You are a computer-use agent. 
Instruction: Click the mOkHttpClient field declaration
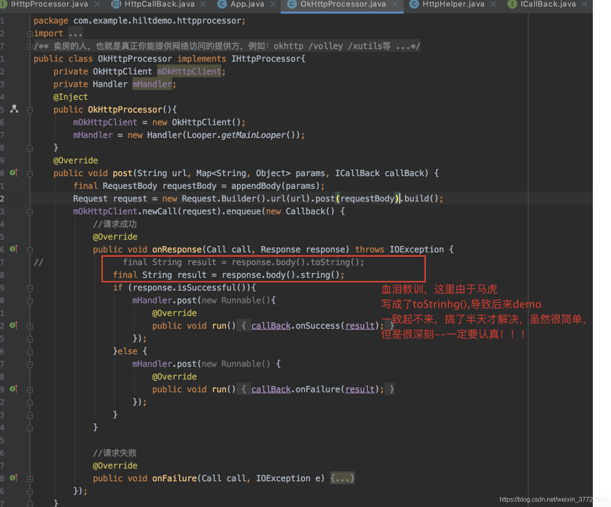[x=189, y=71]
